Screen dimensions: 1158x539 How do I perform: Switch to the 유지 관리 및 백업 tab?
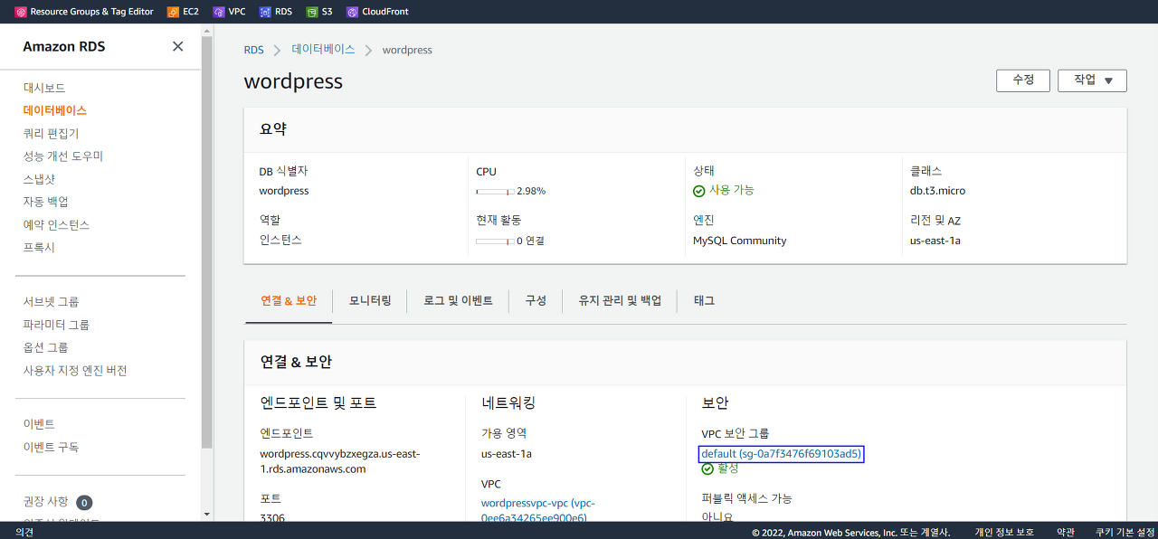(620, 300)
